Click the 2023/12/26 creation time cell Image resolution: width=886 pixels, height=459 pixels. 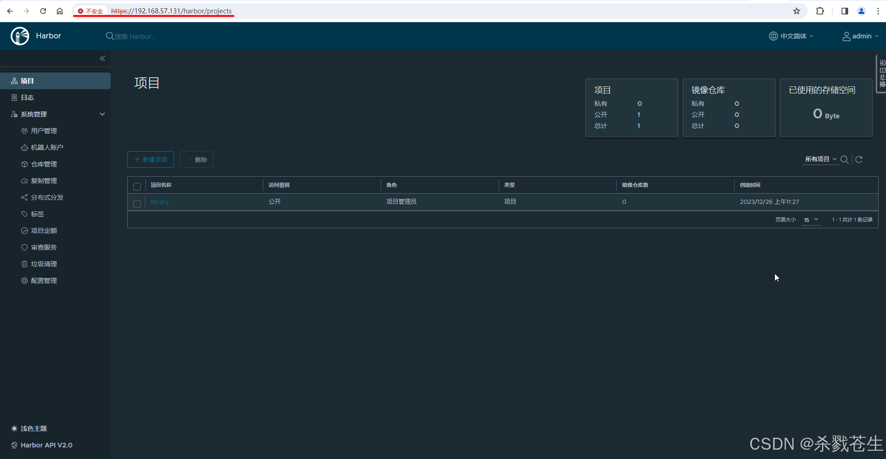769,202
